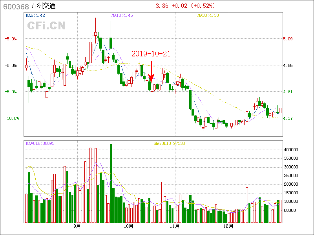
Task: Jump to the 10月 time axis label
Action: pos(128,226)
